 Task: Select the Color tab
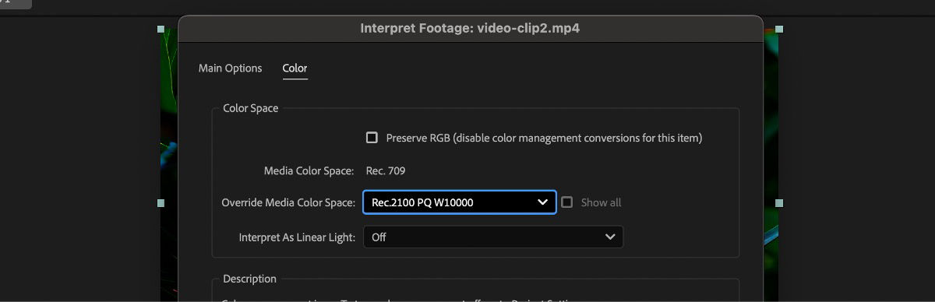click(x=295, y=68)
